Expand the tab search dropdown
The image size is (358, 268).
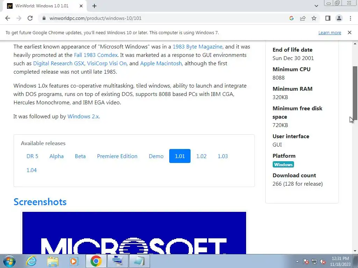click(x=316, y=6)
